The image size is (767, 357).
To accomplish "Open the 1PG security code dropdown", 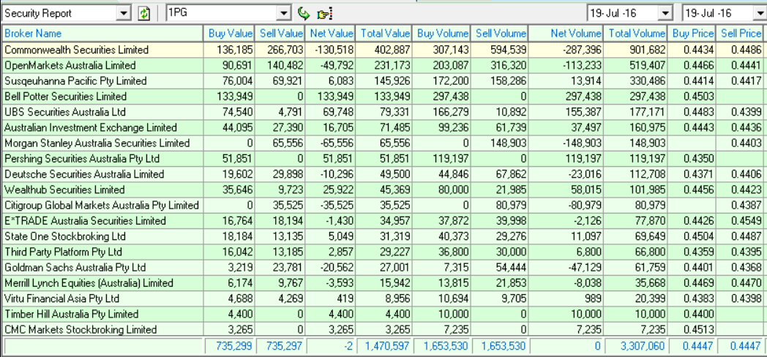I will [x=284, y=13].
